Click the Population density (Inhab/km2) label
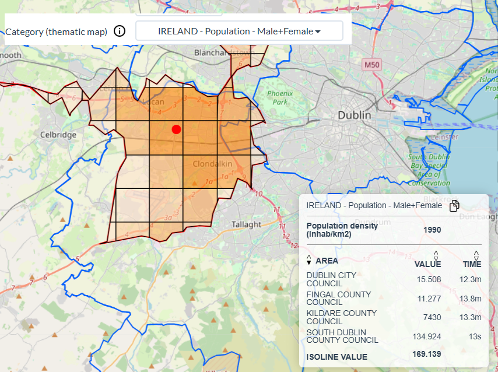The width and height of the screenshot is (498, 372). click(x=342, y=230)
